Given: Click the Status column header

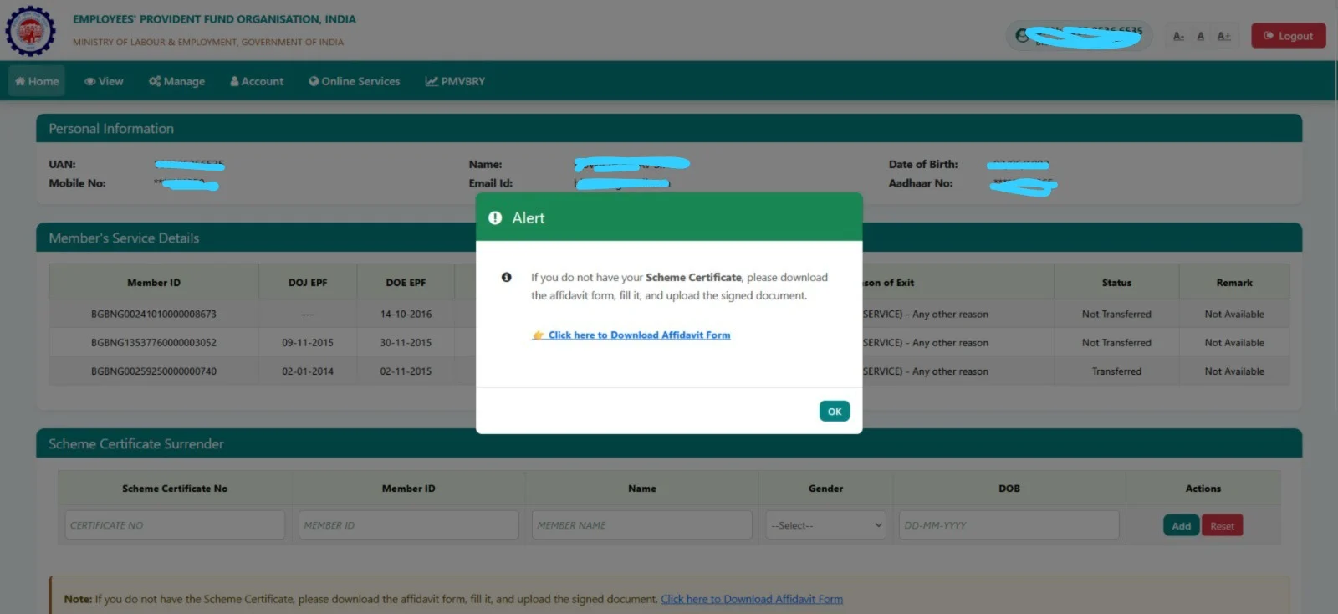Looking at the screenshot, I should [x=1116, y=283].
